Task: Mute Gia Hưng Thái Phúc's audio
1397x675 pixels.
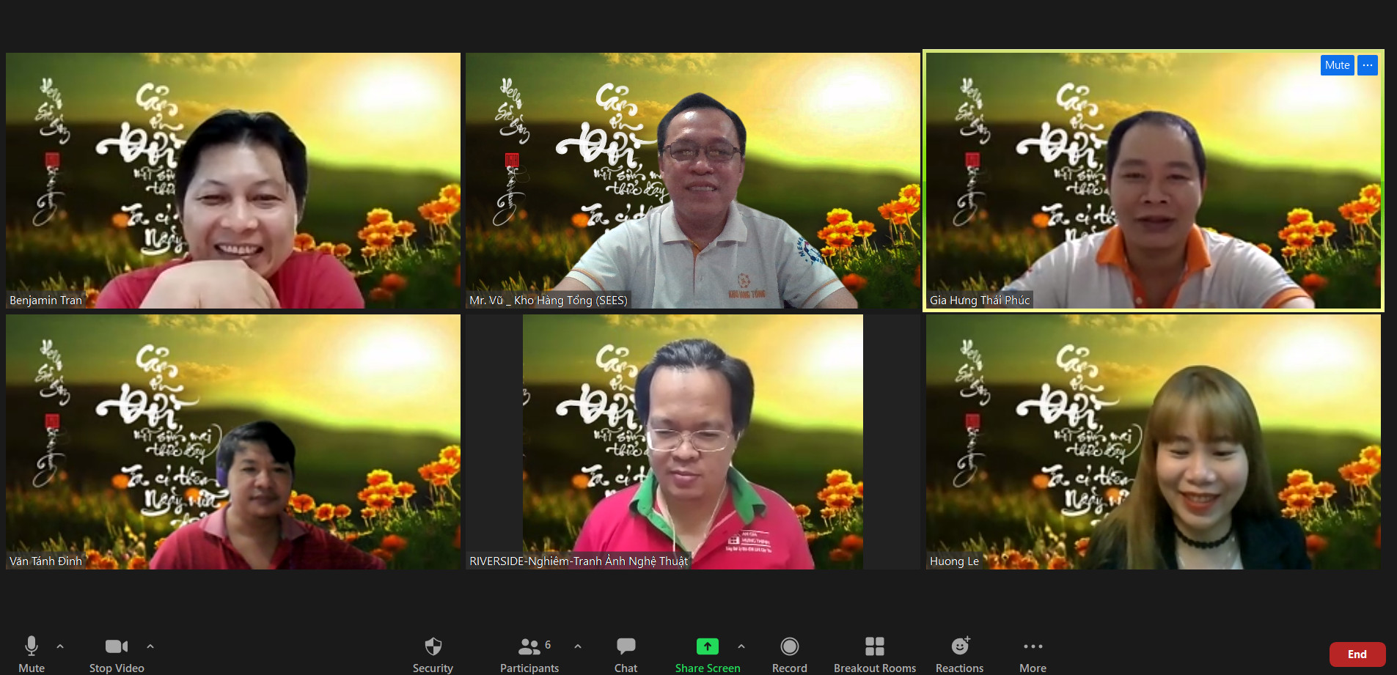Action: click(x=1336, y=65)
